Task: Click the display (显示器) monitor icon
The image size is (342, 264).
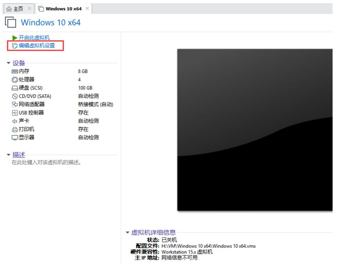Action: click(15, 138)
